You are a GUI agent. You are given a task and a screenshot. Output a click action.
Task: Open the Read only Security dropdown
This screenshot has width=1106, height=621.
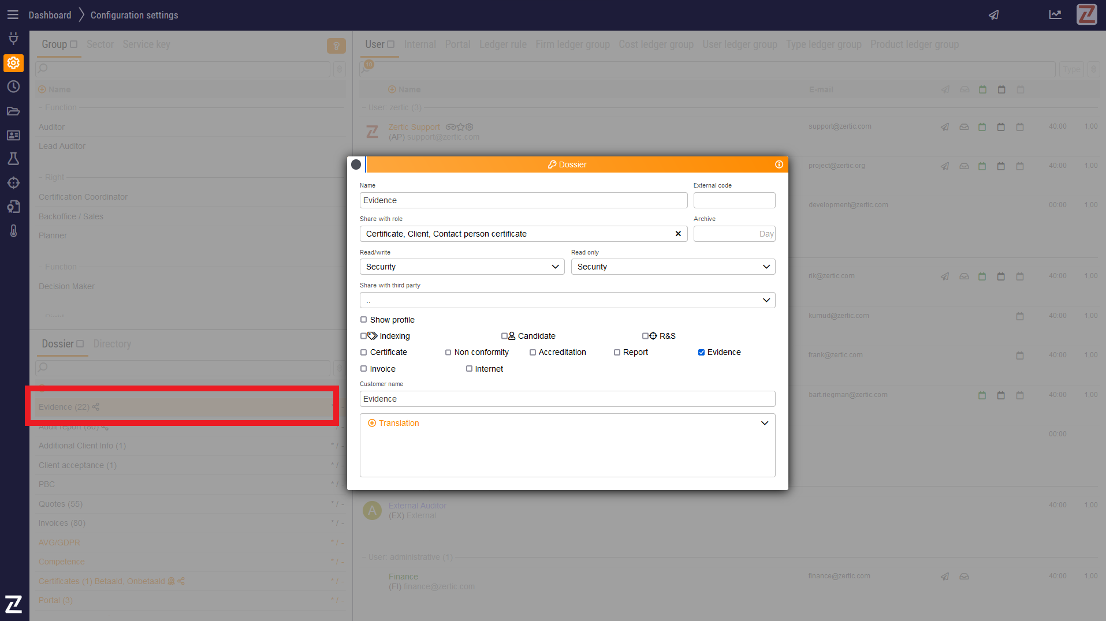point(673,267)
